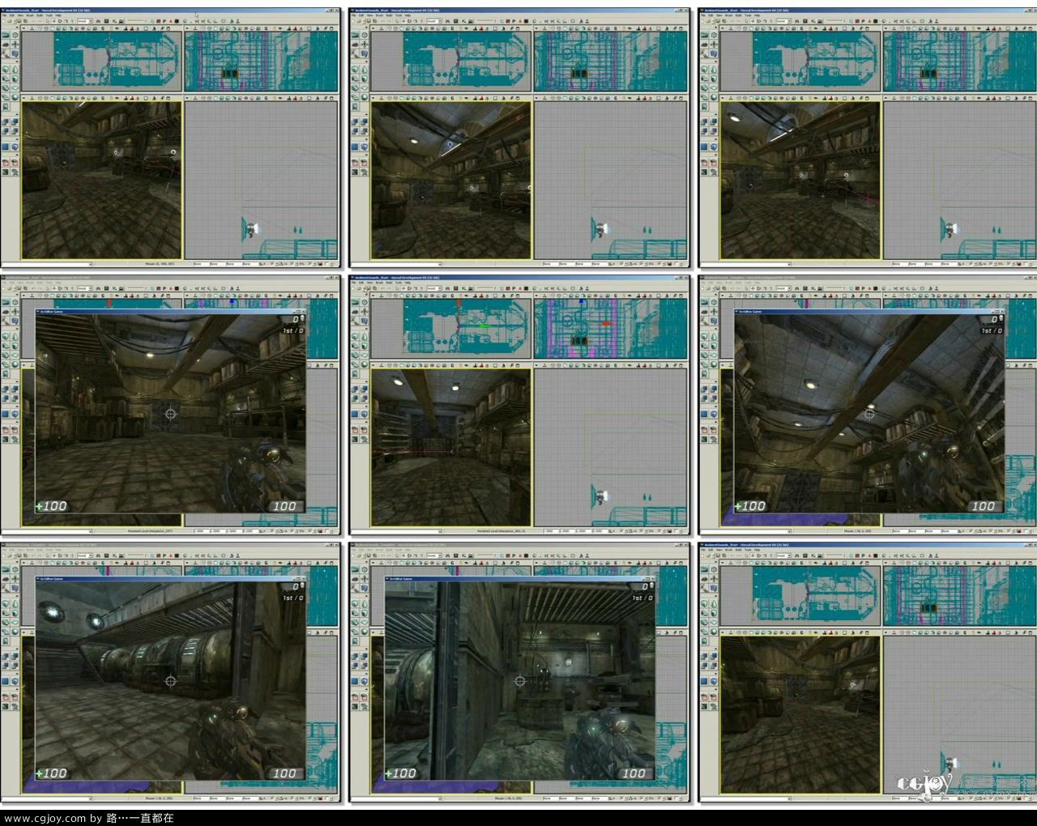The width and height of the screenshot is (1037, 826).
Task: Click Build Lighting icon in bottom-right screenshot toolbar
Action: [x=891, y=556]
